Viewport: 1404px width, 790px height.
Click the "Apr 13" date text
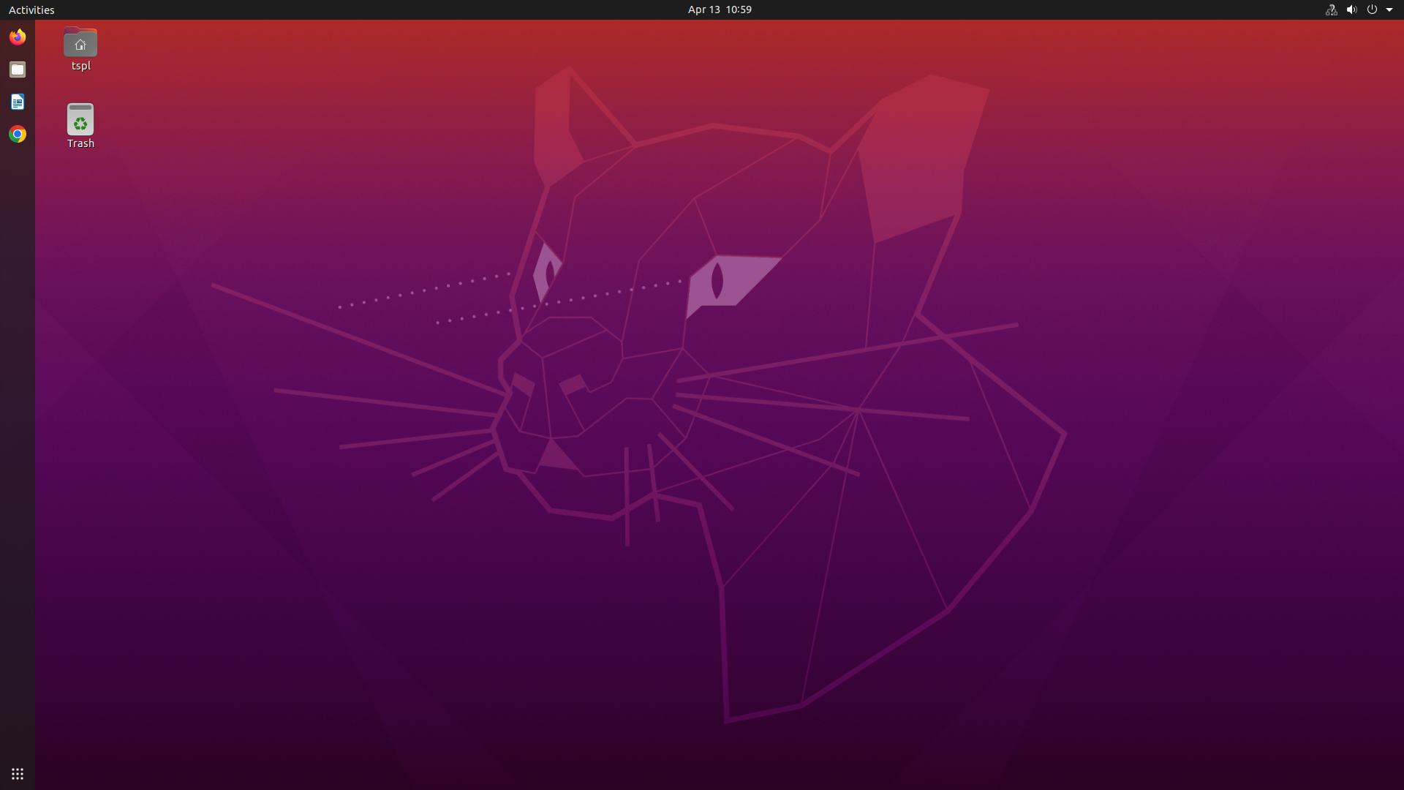[703, 10]
